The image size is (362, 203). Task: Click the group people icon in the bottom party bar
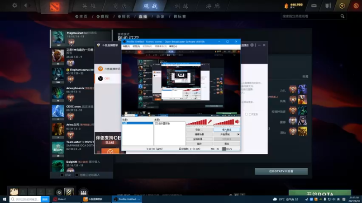[83, 193]
